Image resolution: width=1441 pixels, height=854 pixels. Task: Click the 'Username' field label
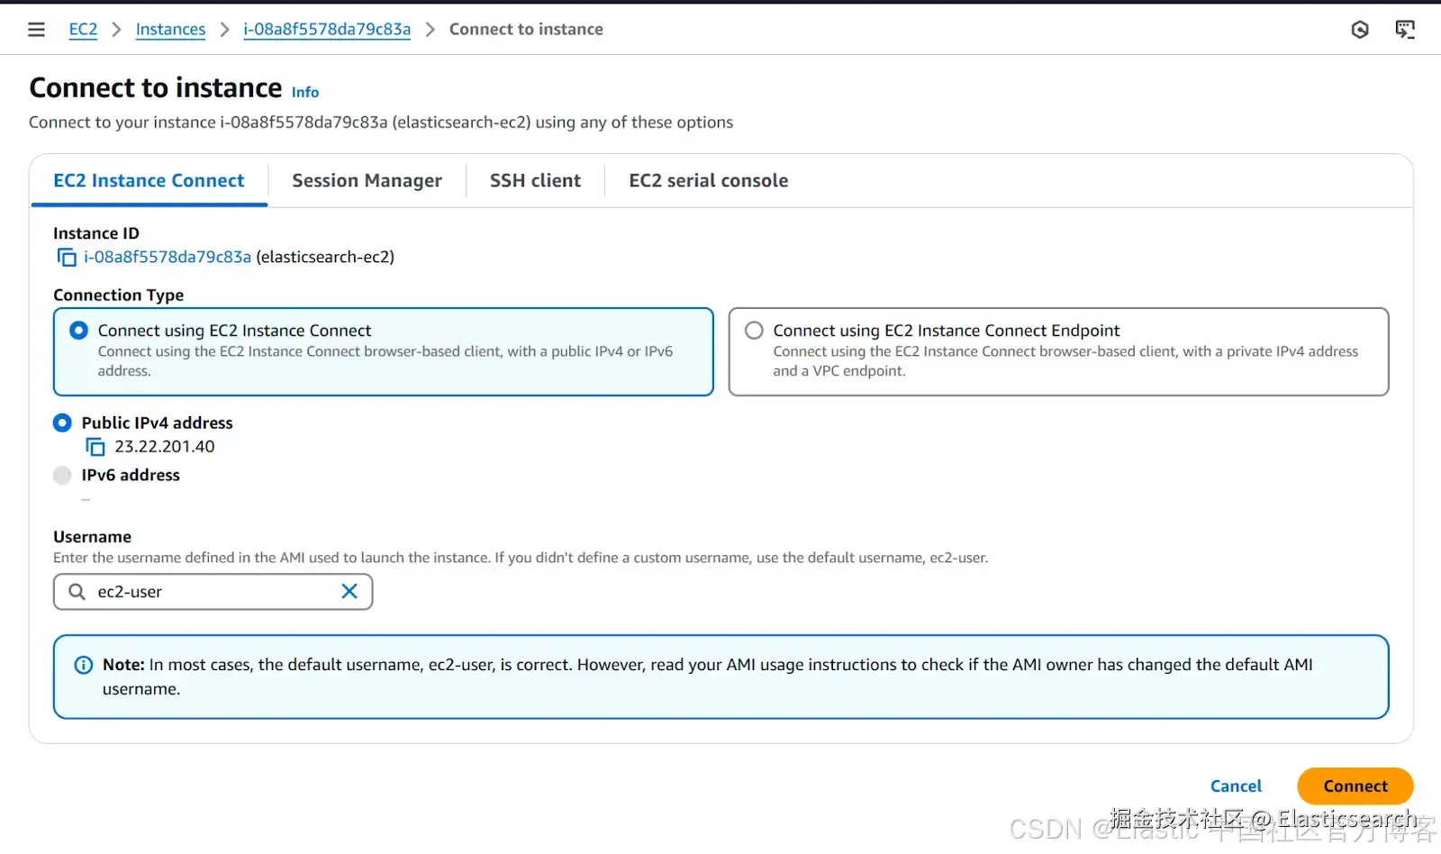92,537
